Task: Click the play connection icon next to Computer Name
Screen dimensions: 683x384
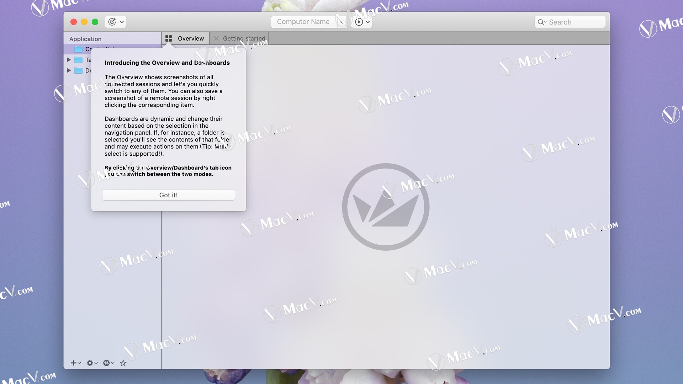Action: (x=359, y=22)
